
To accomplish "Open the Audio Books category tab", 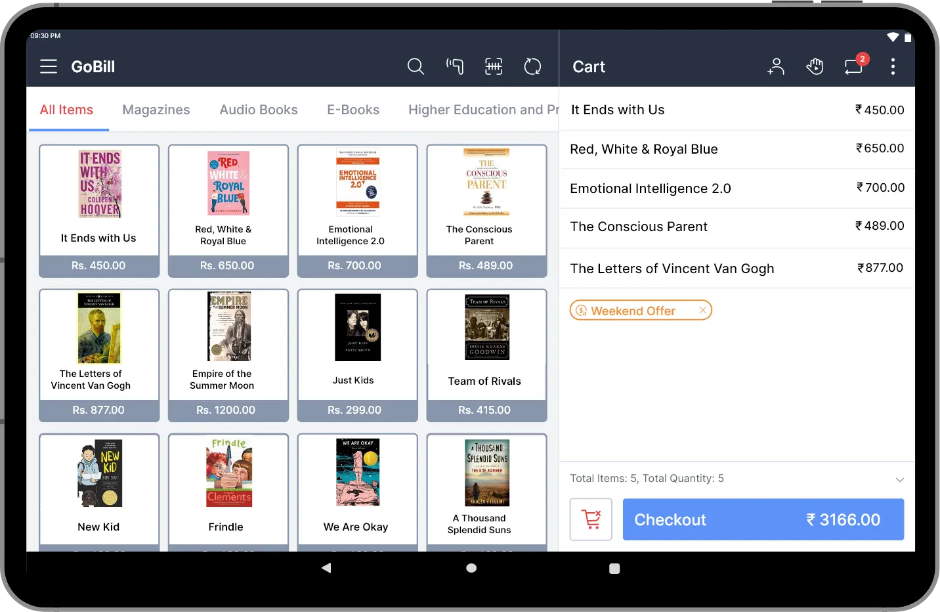I will tap(259, 110).
